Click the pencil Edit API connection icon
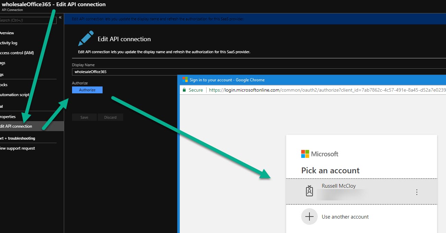This screenshot has height=233, width=446. (86, 38)
